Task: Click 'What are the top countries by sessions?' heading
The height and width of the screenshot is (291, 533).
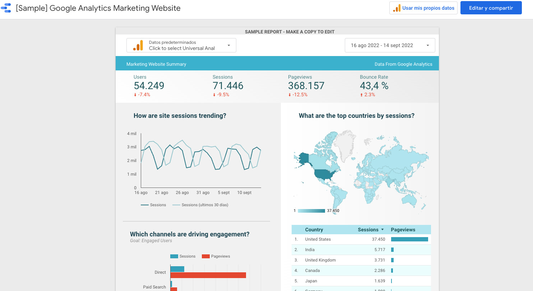Action: tap(357, 116)
